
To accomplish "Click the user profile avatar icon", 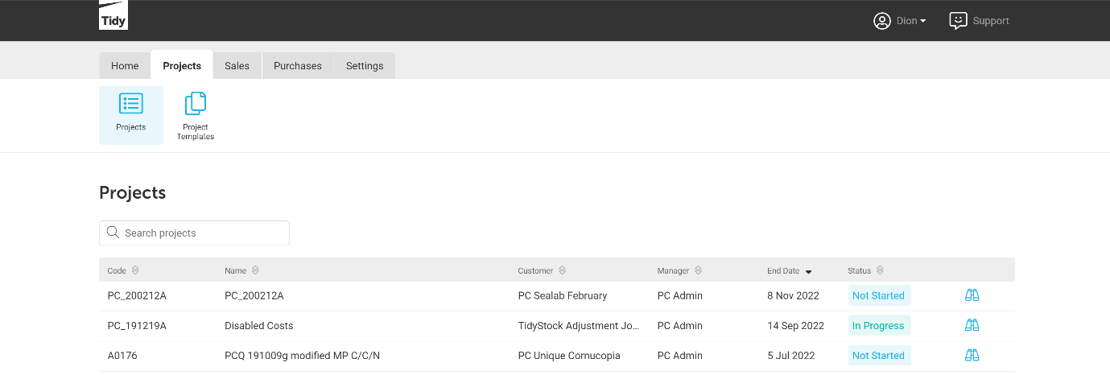I will 882,21.
